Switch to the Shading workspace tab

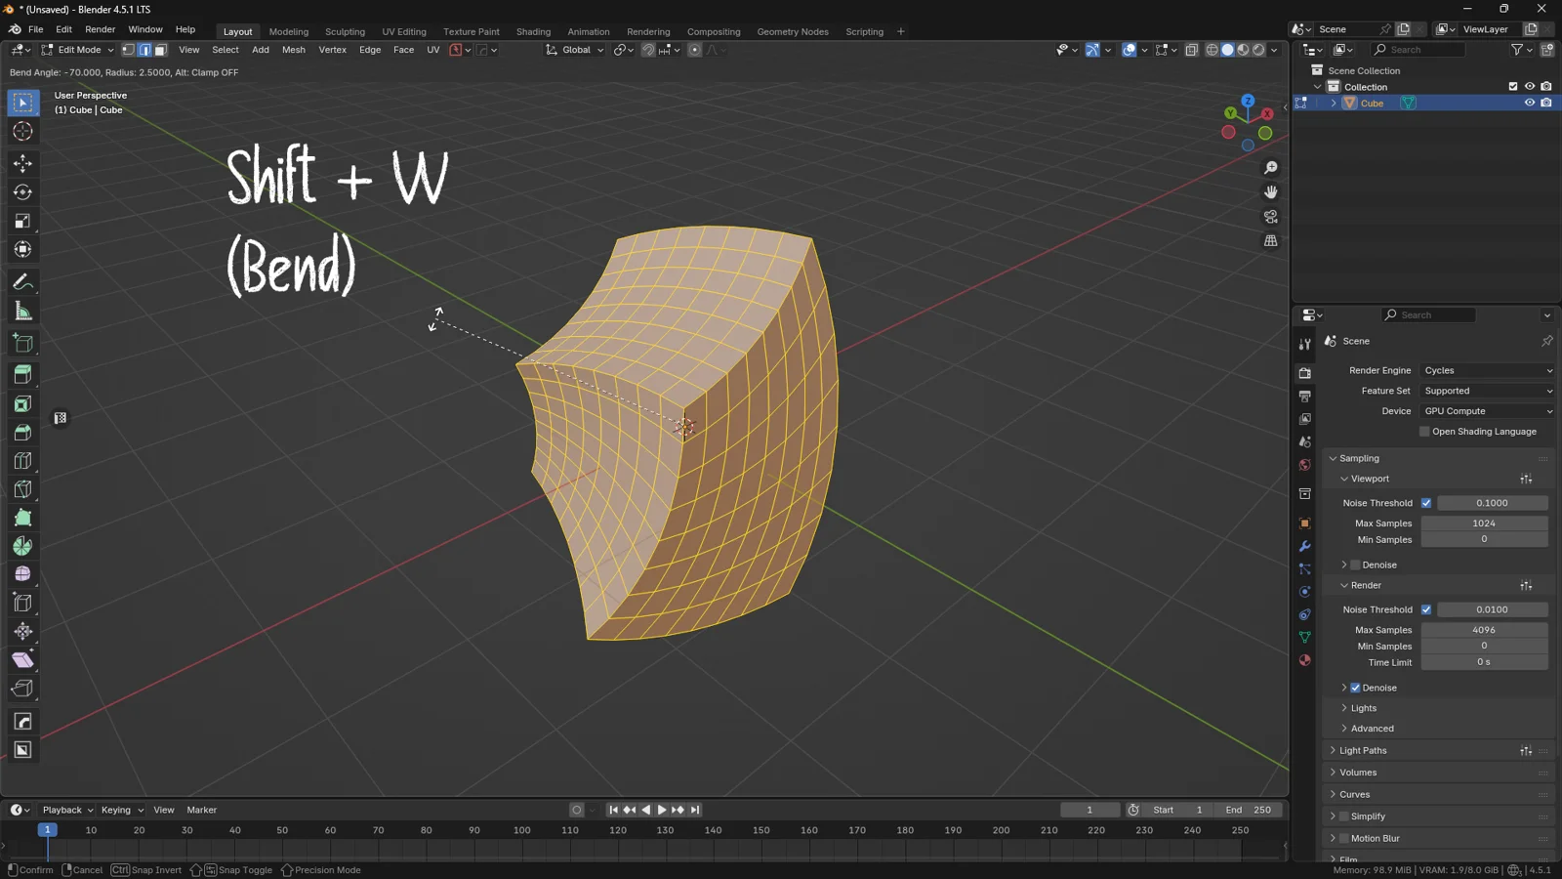(x=533, y=31)
